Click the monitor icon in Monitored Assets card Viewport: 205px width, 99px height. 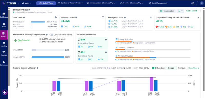103,17
